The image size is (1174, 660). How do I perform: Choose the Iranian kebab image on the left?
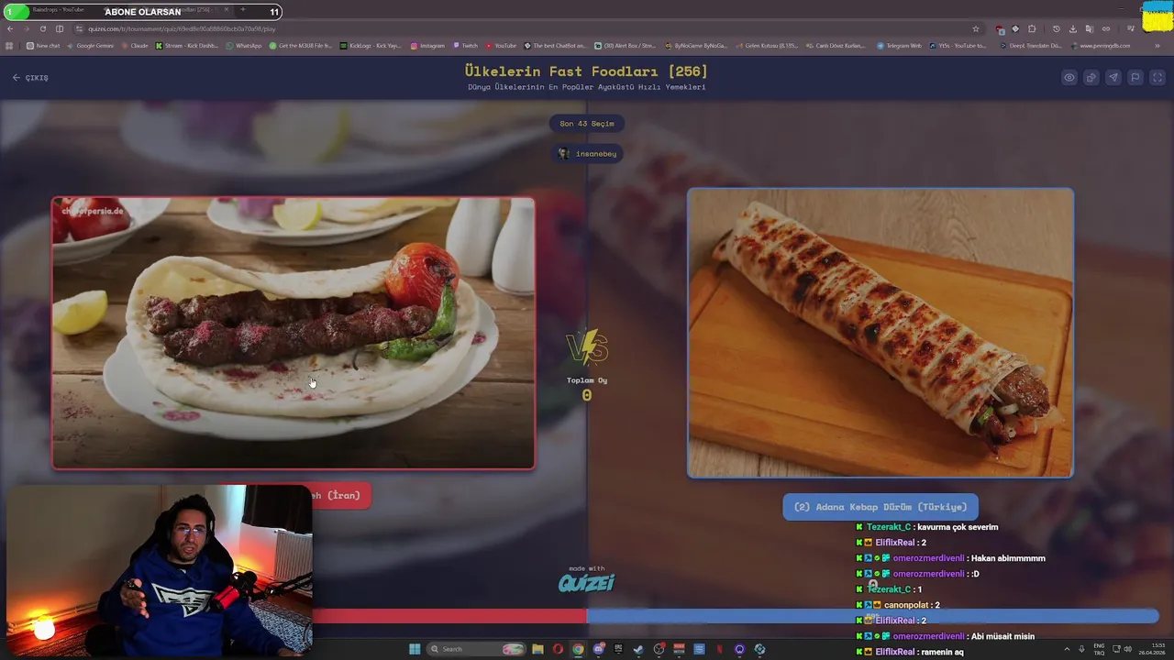293,334
